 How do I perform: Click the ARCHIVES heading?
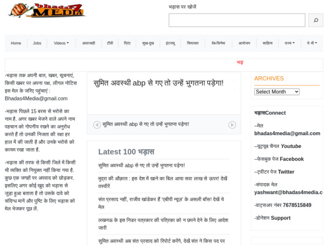point(269,78)
